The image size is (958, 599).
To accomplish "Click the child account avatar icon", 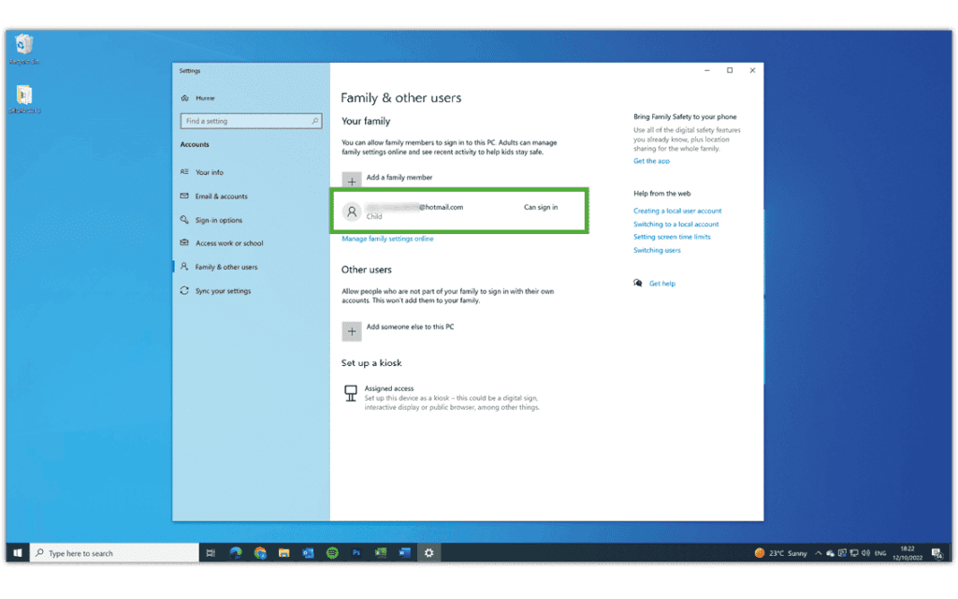I will pos(353,211).
